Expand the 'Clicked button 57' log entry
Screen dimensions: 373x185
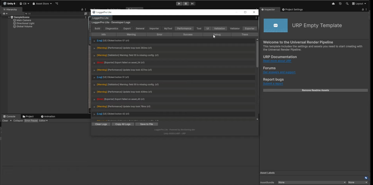tap(94, 41)
